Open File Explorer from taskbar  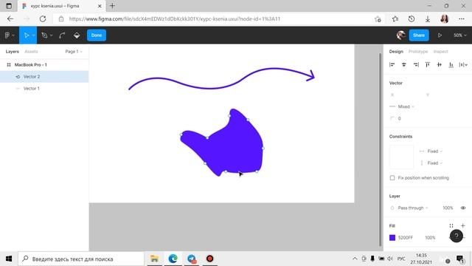pos(154,259)
